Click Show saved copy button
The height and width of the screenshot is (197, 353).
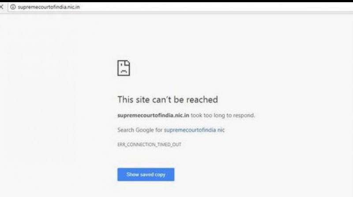click(x=146, y=174)
